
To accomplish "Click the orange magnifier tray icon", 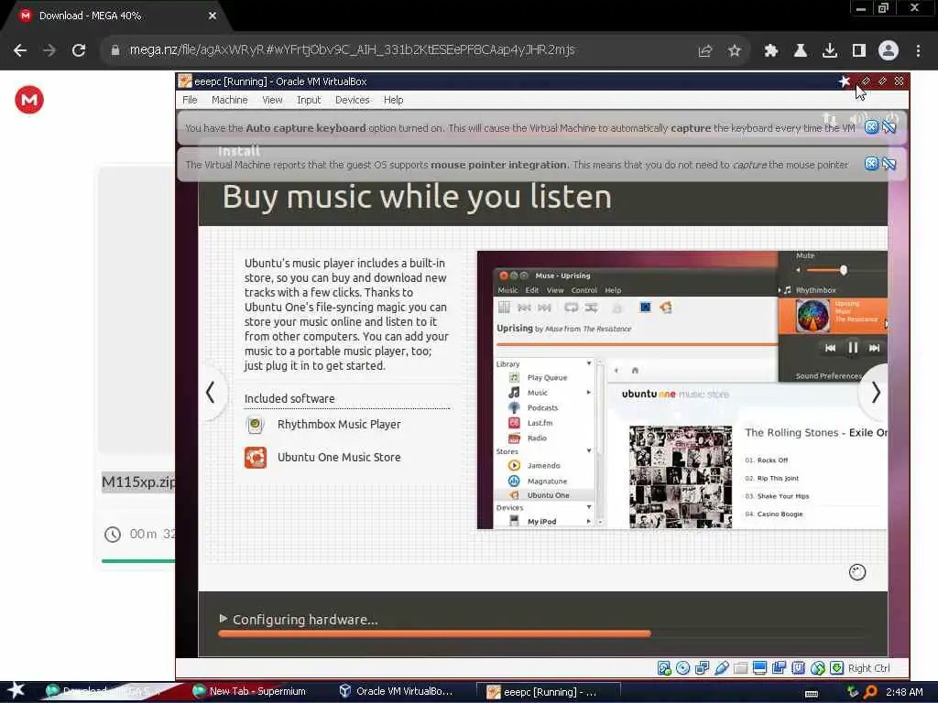I will [870, 692].
